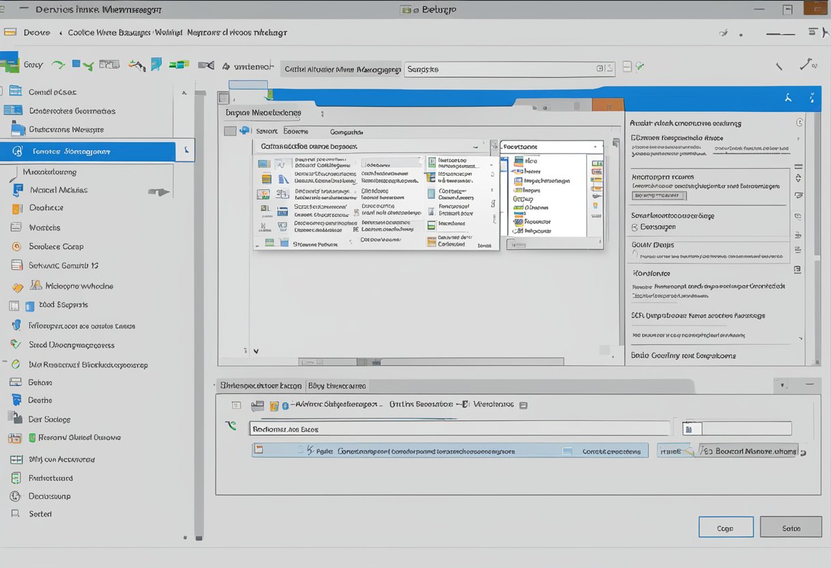Toggle the small checkbox at bottom panel's left
Screen dimensions: 831x568
coord(236,405)
